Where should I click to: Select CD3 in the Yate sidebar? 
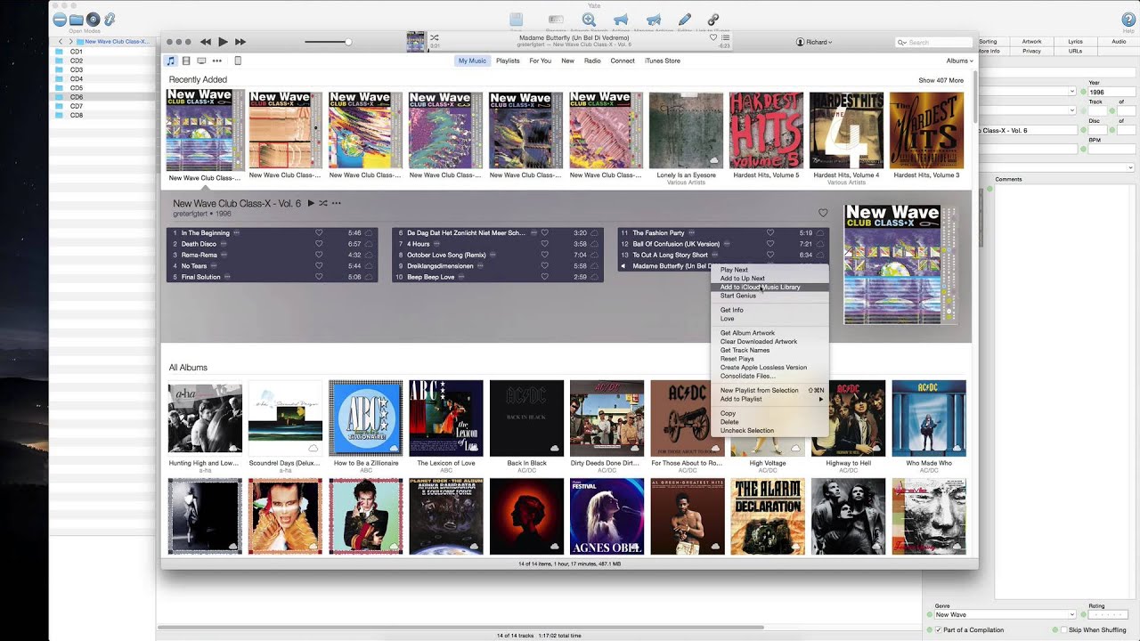(77, 69)
